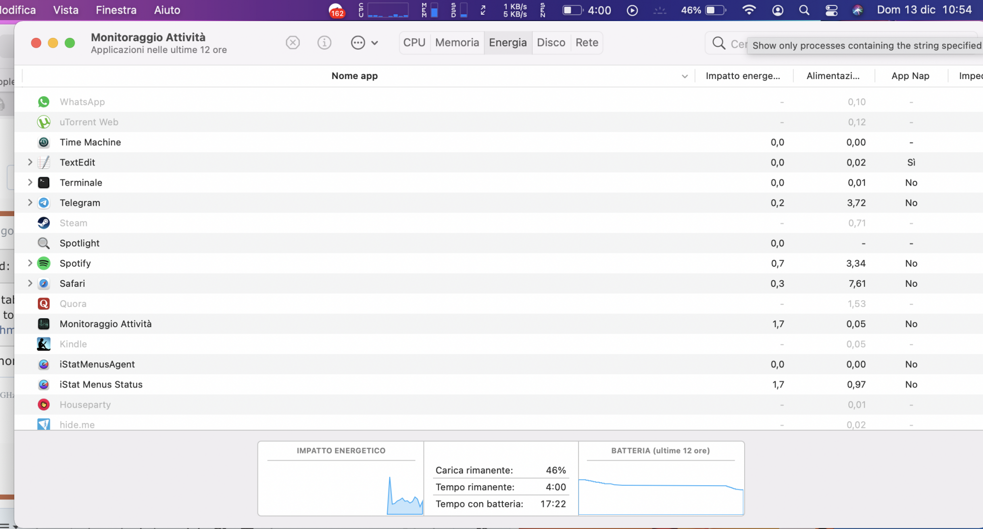This screenshot has height=529, width=983.
Task: Open the Wi-Fi status menu icon
Action: coord(749,10)
